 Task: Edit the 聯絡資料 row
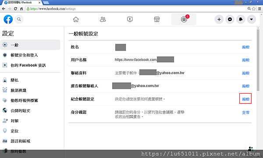(245, 73)
